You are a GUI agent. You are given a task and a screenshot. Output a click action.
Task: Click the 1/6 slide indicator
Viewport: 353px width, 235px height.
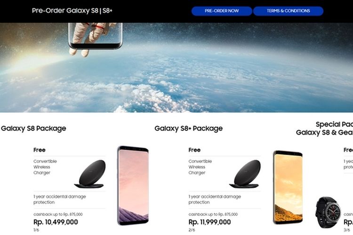pos(36,230)
